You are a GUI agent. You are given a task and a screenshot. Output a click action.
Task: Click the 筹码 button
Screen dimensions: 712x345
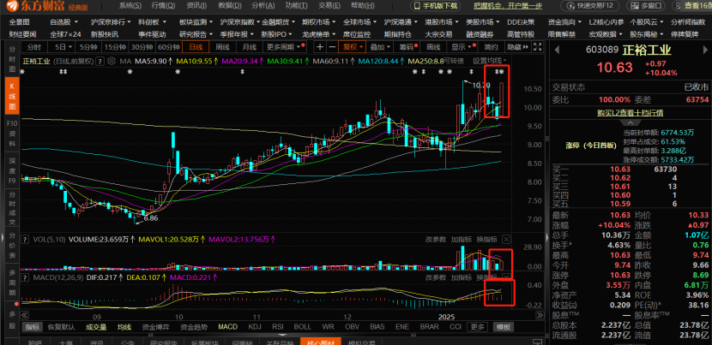(406, 47)
